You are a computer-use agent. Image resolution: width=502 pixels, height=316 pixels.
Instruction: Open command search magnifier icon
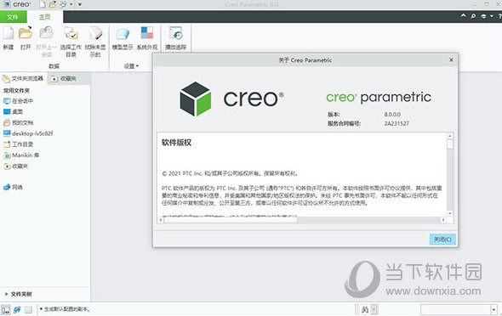pos(473,16)
